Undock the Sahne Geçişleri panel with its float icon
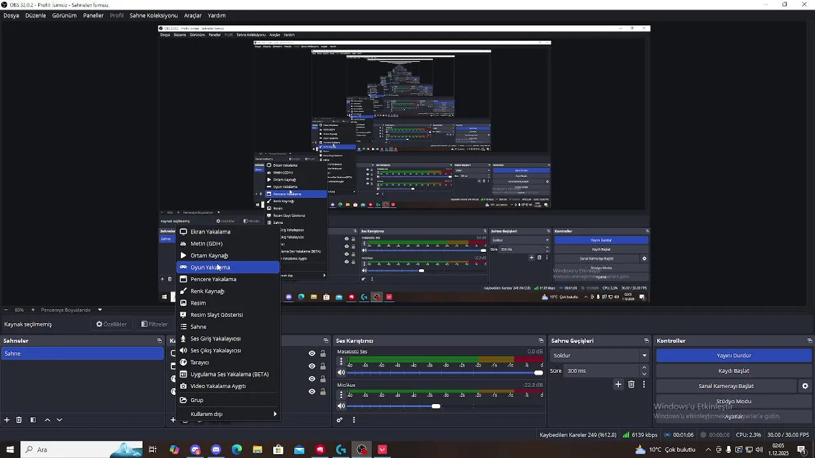Viewport: 815px width, 458px height. pos(646,341)
